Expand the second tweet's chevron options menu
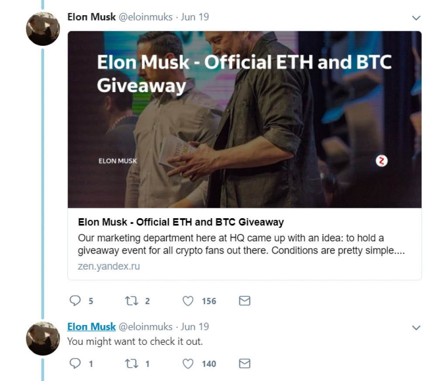This screenshot has width=447, height=381. (416, 328)
